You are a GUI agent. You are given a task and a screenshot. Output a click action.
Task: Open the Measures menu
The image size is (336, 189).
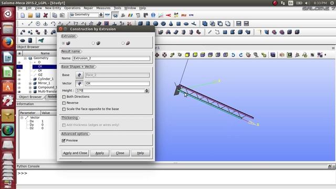[x=103, y=8]
